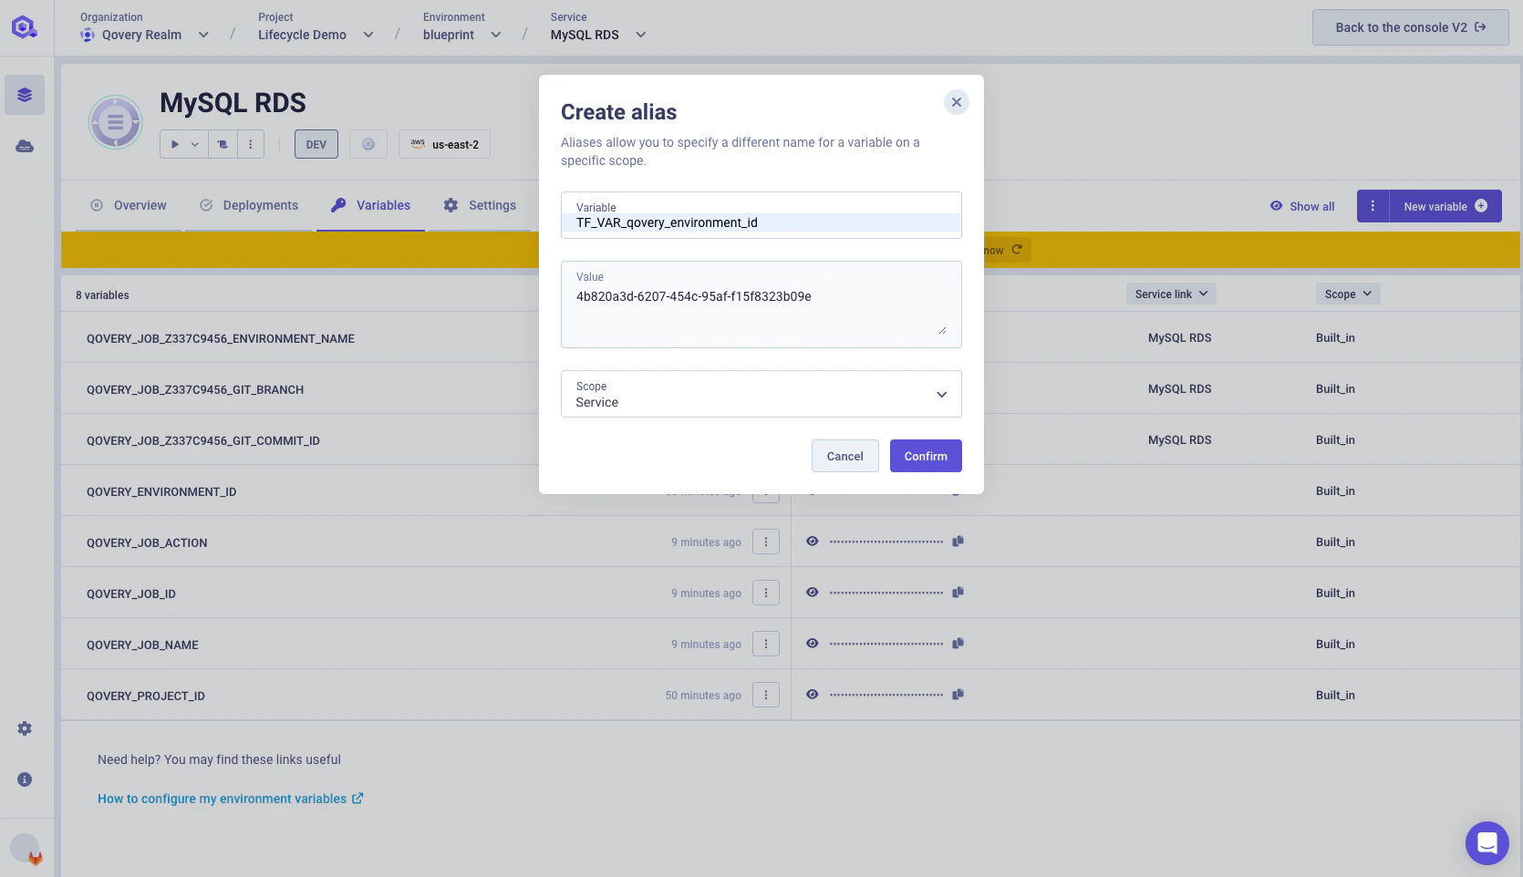Click the New variable button
Viewport: 1523px width, 877px height.
coord(1445,206)
